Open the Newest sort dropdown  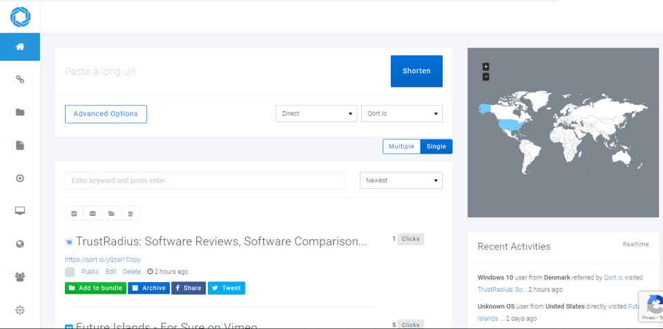[x=401, y=180]
